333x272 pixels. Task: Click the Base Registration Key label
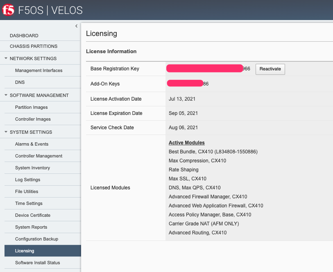pyautogui.click(x=115, y=69)
